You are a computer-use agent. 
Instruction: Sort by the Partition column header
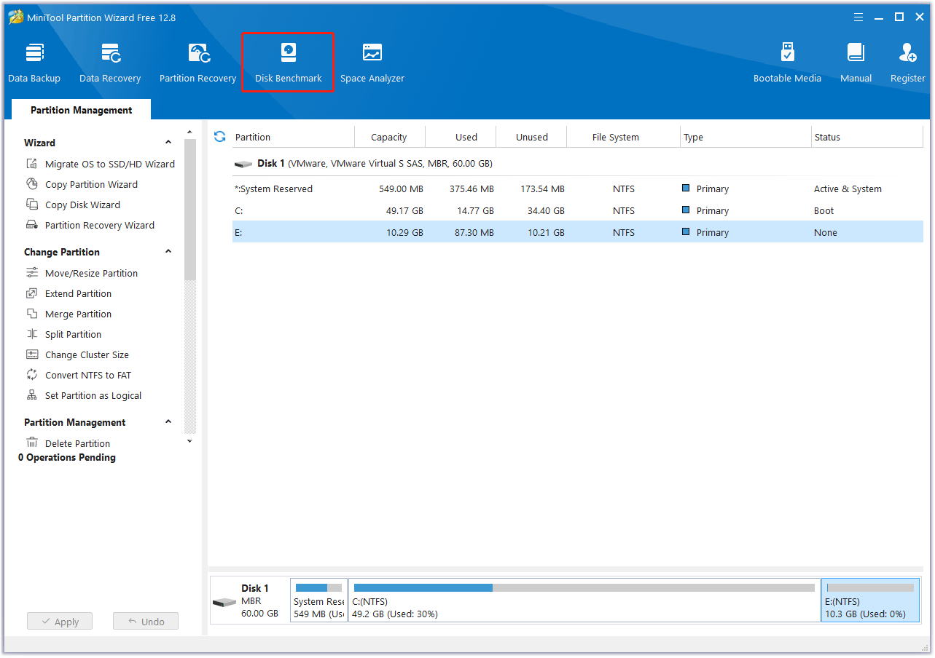point(293,137)
